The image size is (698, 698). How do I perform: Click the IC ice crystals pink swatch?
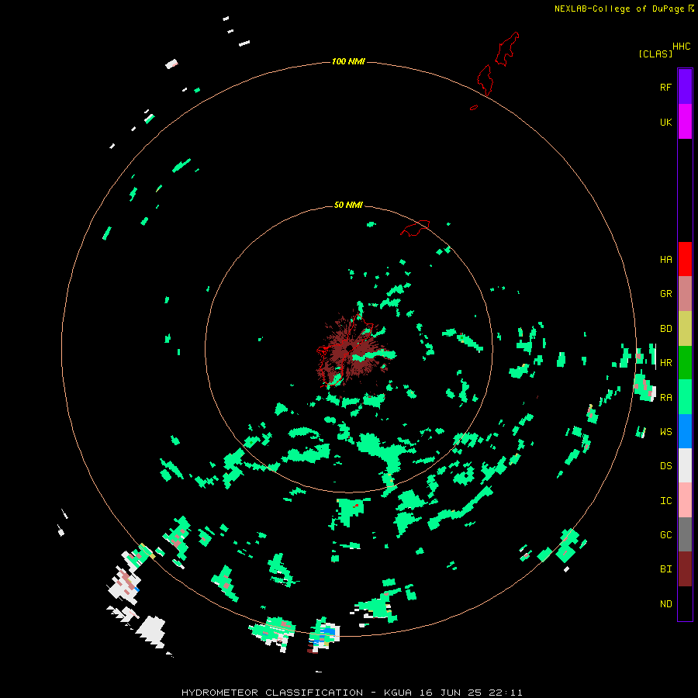685,500
